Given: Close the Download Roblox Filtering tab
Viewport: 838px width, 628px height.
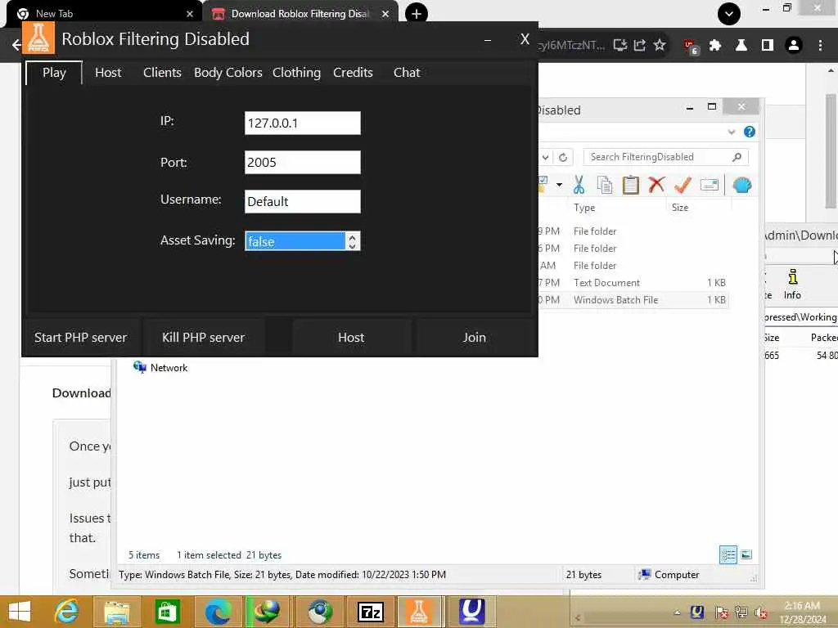Looking at the screenshot, I should (385, 14).
